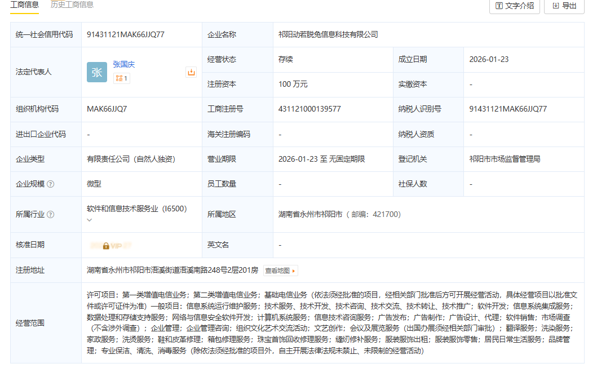Click the 经营范围 business scope paragraph
The width and height of the screenshot is (597, 368).
click(x=332, y=323)
